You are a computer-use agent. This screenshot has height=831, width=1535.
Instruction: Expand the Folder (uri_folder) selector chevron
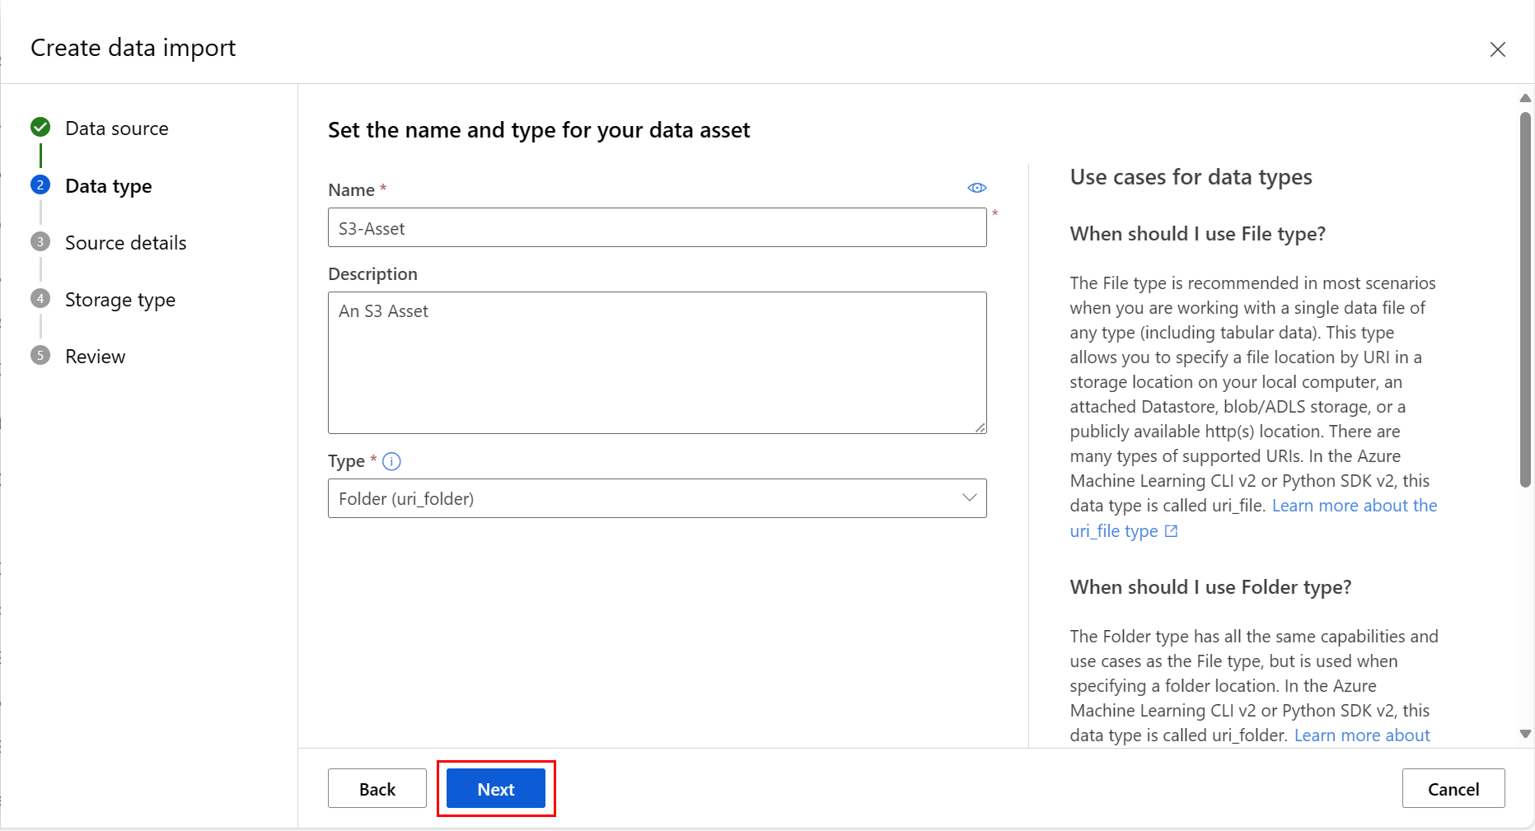tap(968, 498)
